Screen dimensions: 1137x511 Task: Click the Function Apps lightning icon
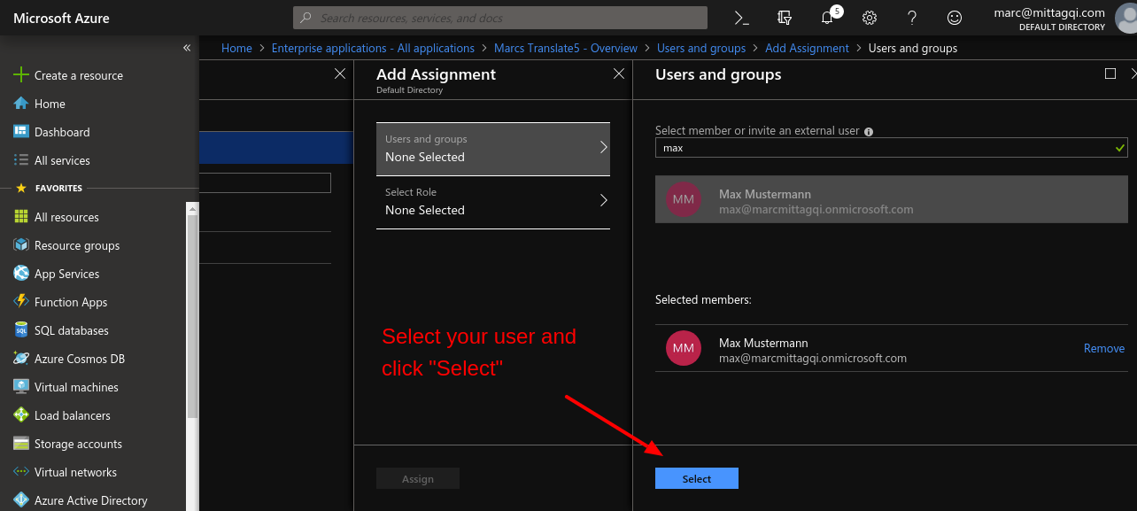21,302
